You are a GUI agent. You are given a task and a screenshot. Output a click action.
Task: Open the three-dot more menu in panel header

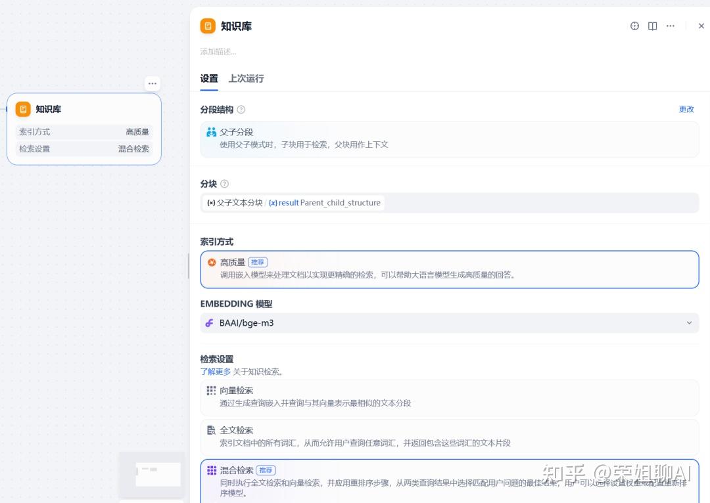click(x=670, y=26)
